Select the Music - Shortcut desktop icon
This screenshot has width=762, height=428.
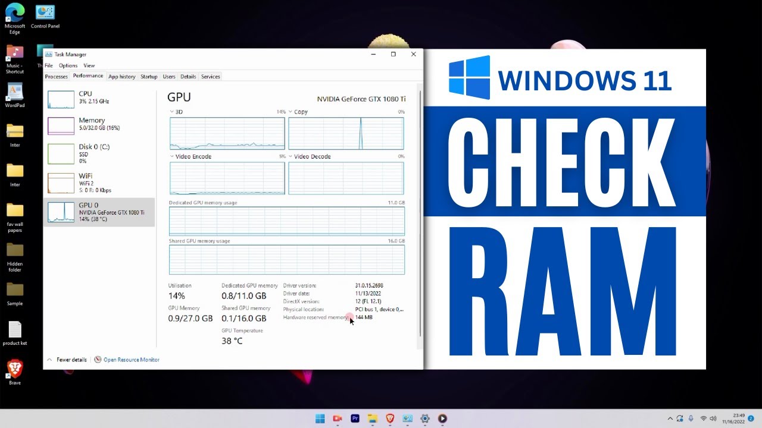15,59
